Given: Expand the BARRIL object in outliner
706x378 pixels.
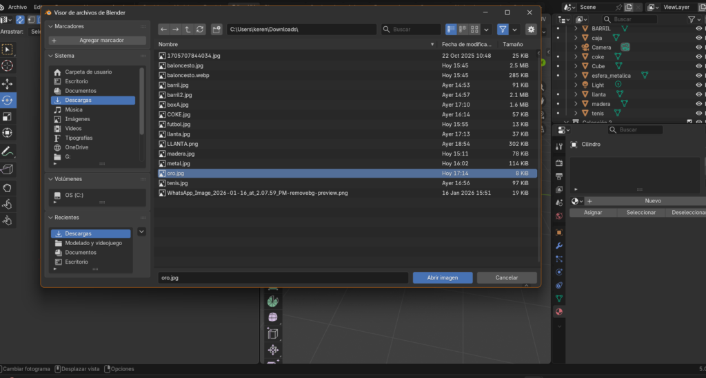Looking at the screenshot, I should click(576, 29).
